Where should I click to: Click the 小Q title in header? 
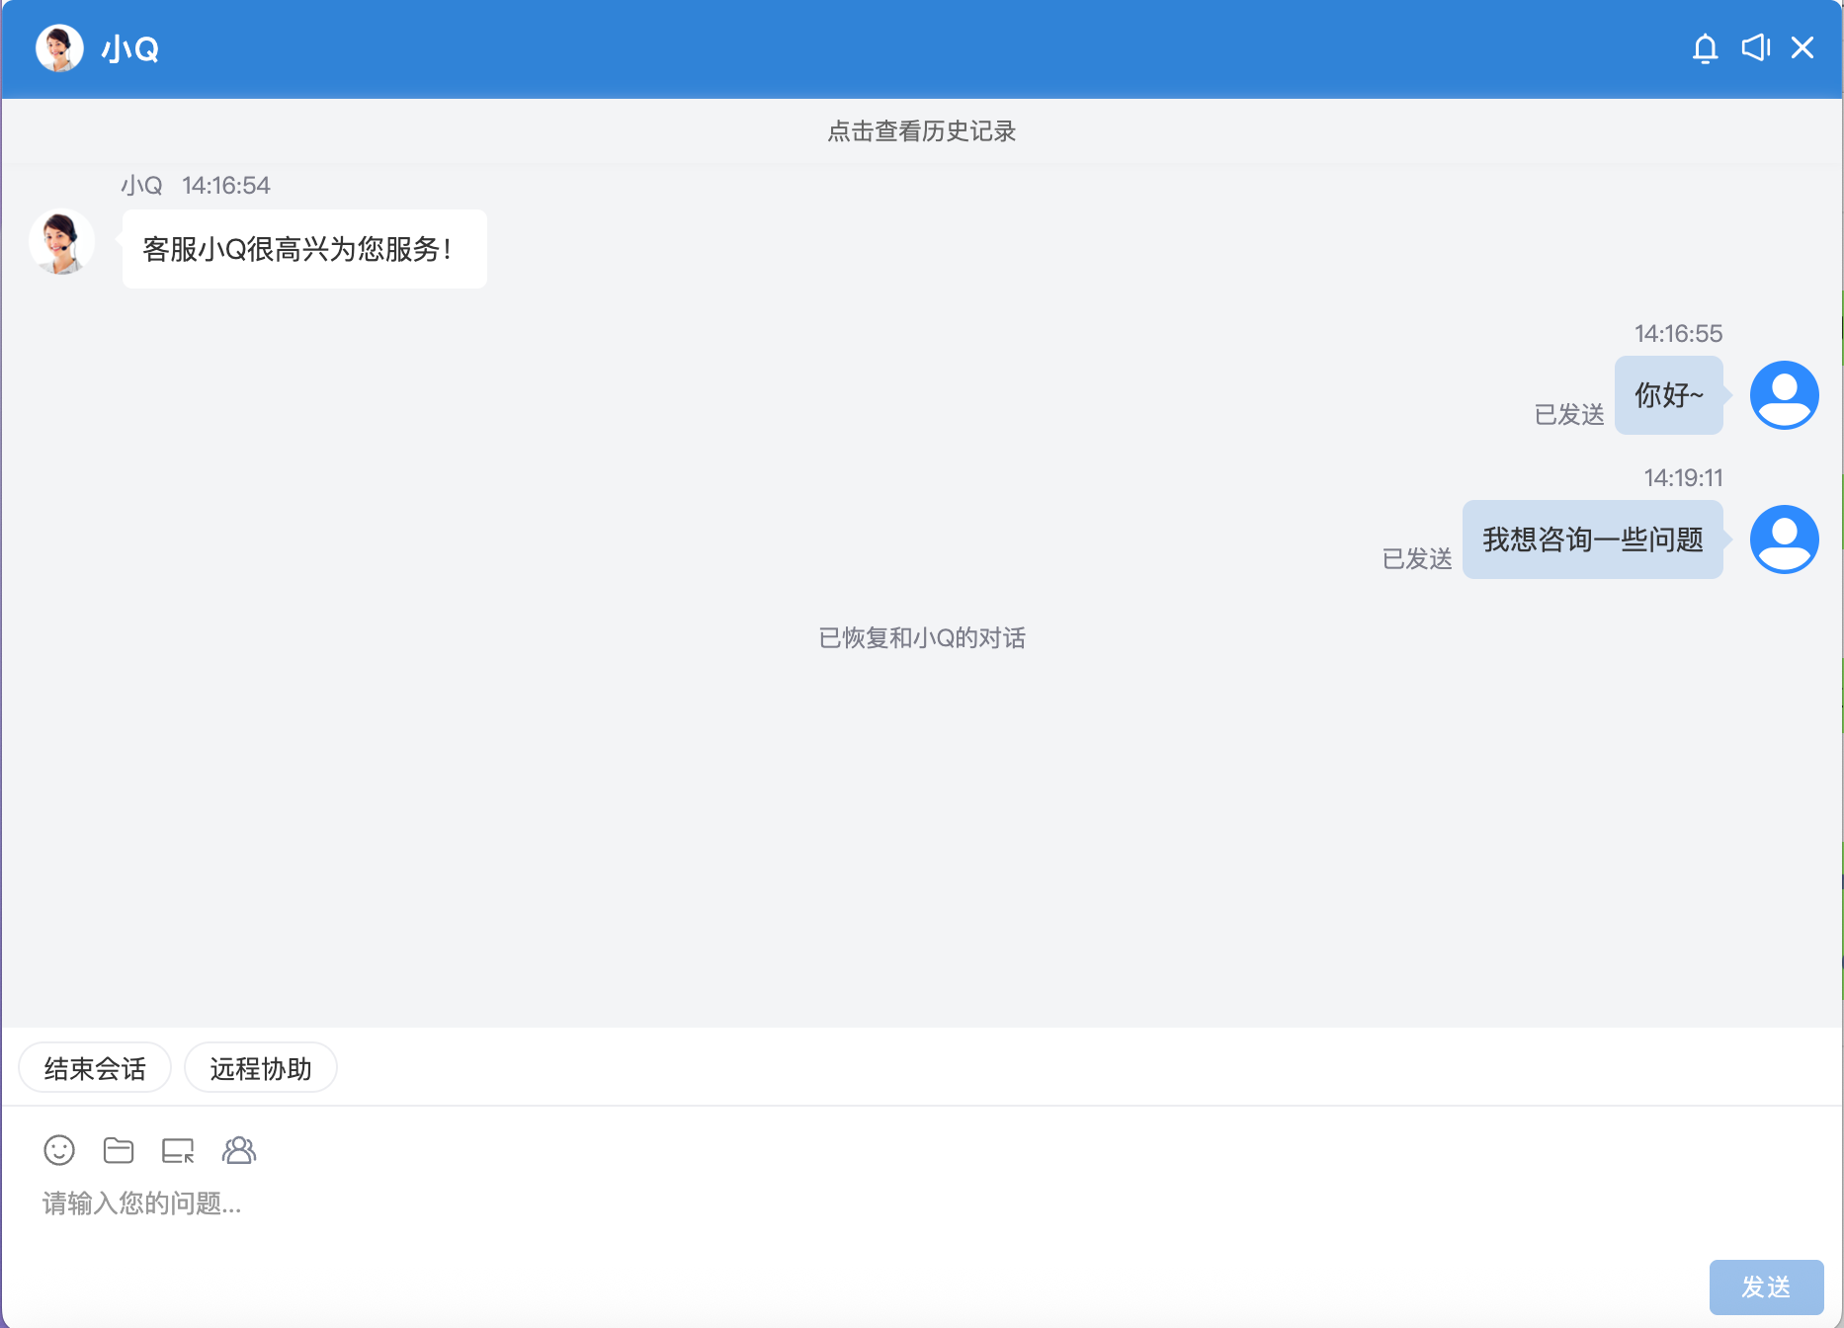pos(129,49)
